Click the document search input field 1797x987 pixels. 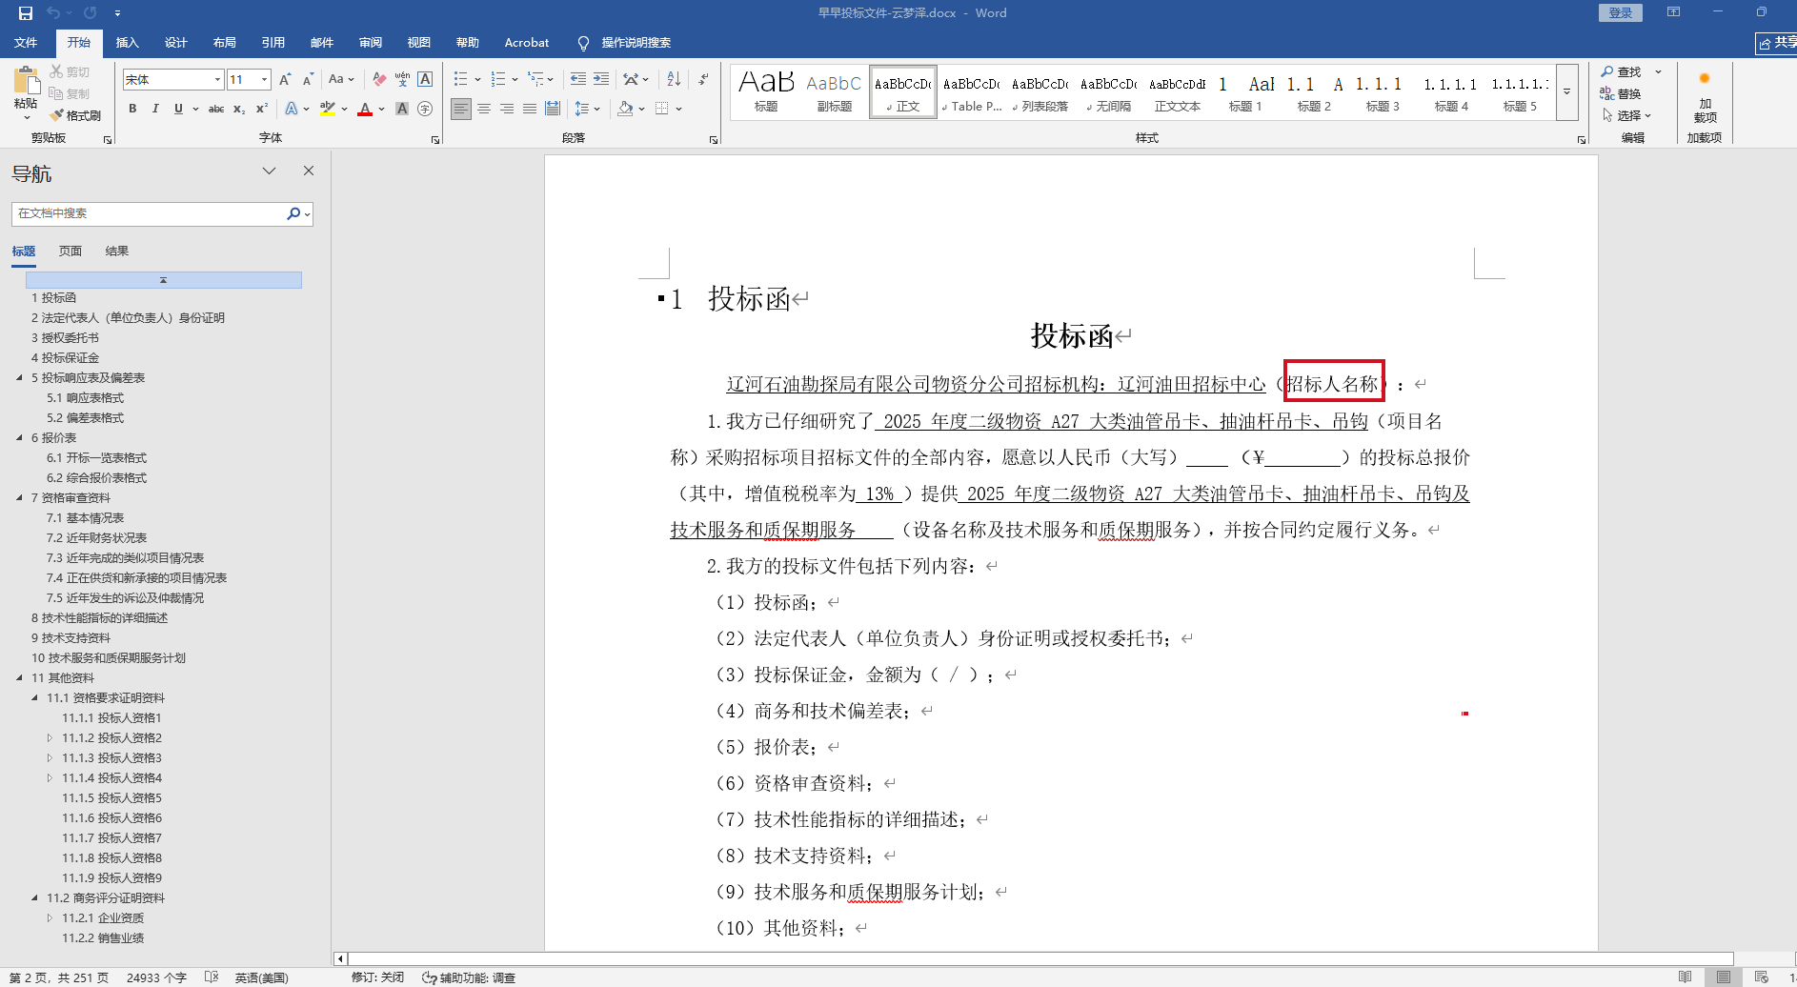click(148, 213)
